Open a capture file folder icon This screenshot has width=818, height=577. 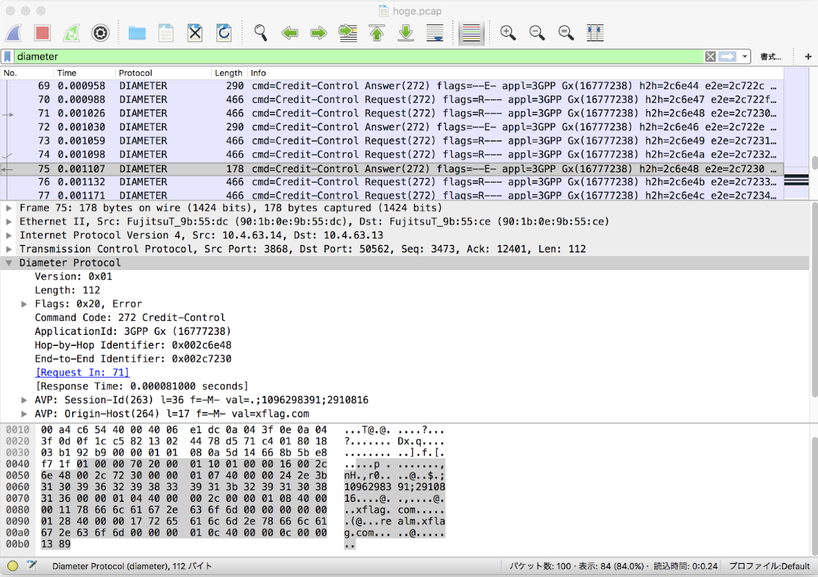point(137,33)
